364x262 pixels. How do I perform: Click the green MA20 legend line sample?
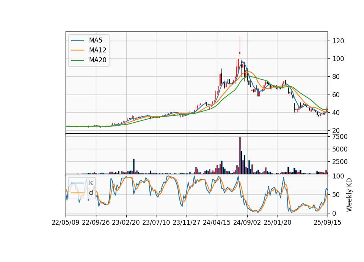coord(77,60)
